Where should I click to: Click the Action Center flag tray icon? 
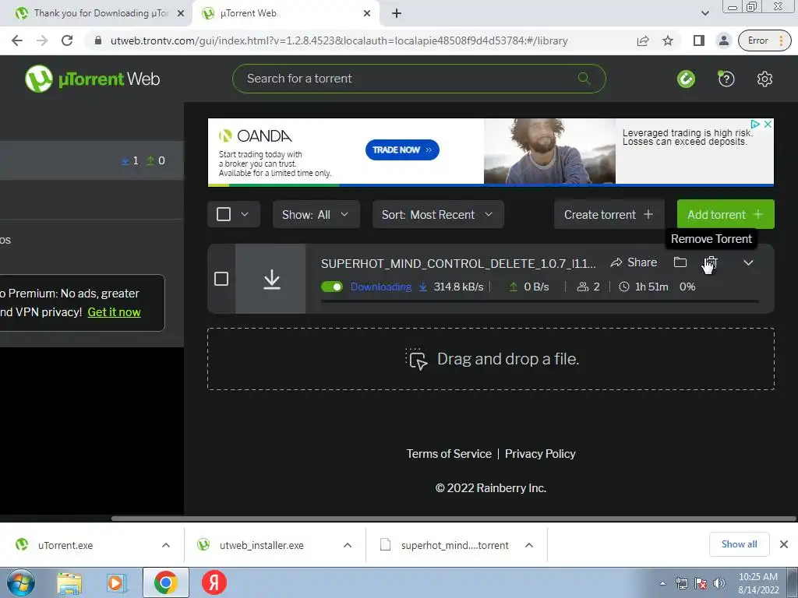[x=701, y=583]
